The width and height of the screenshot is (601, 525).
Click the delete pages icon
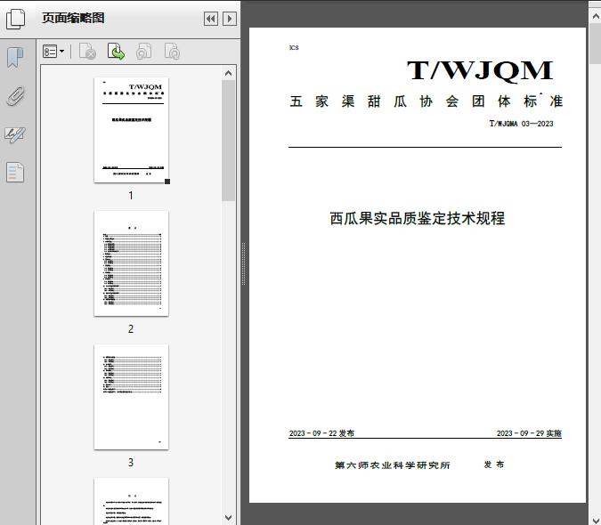tap(87, 52)
